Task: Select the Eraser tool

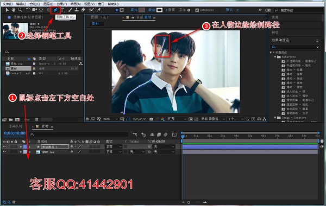Action: click(x=83, y=10)
